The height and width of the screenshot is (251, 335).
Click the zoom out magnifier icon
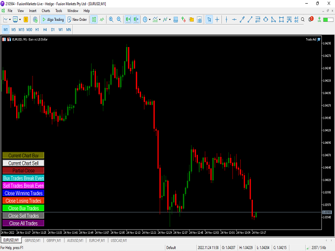119,19
